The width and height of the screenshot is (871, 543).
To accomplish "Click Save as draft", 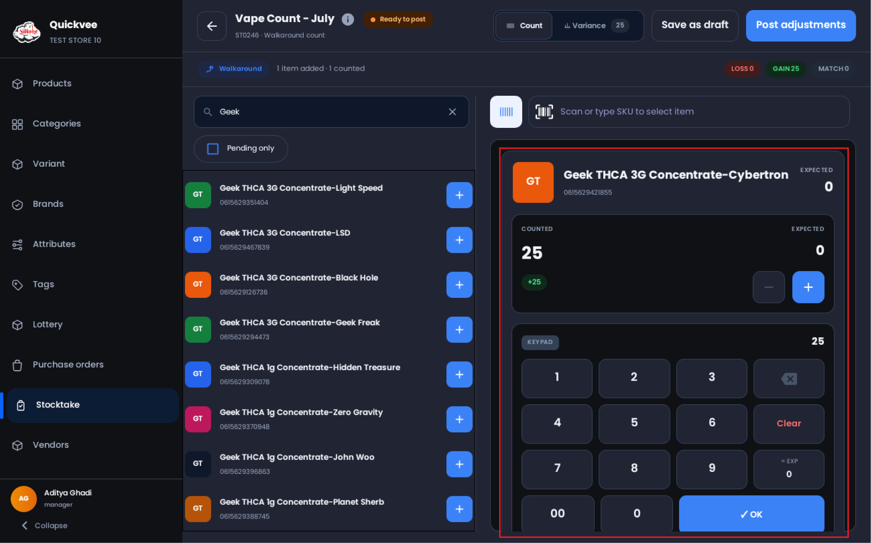I will coord(695,25).
